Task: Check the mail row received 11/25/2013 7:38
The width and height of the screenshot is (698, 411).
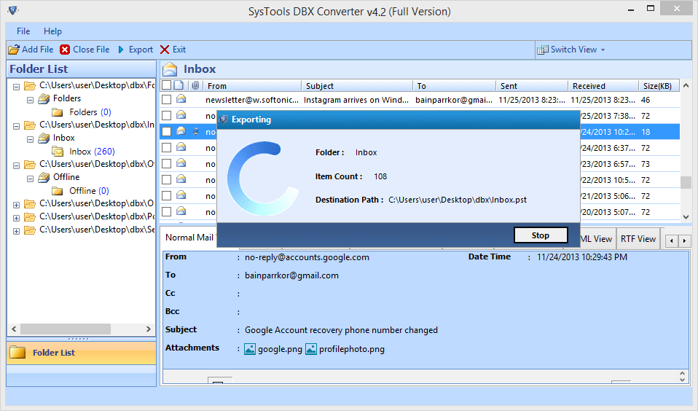Action: [x=167, y=115]
